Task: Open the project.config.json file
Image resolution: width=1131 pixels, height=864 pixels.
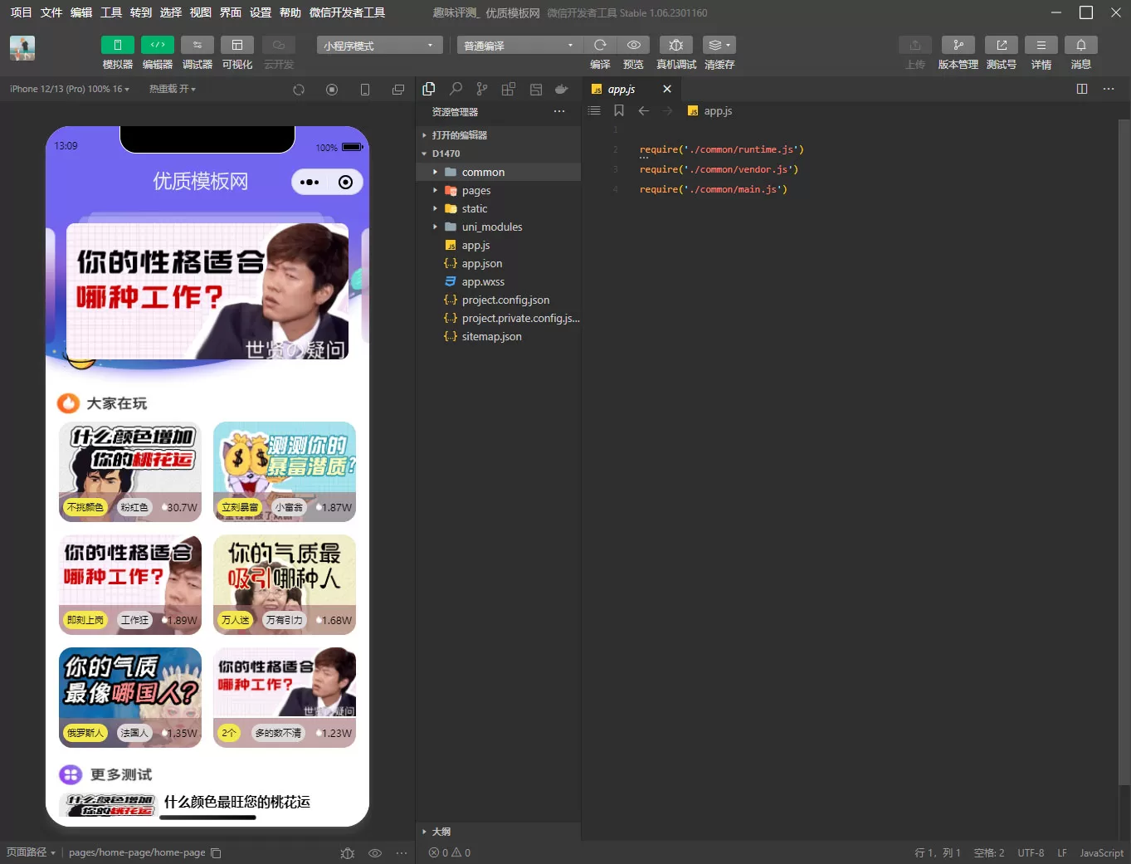Action: click(505, 300)
